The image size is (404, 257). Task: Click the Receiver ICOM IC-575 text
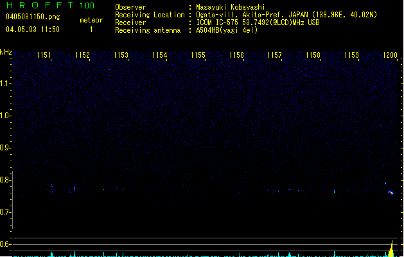258,22
